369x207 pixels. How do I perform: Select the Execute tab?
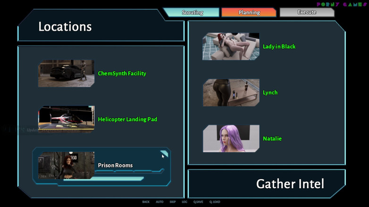(x=307, y=12)
